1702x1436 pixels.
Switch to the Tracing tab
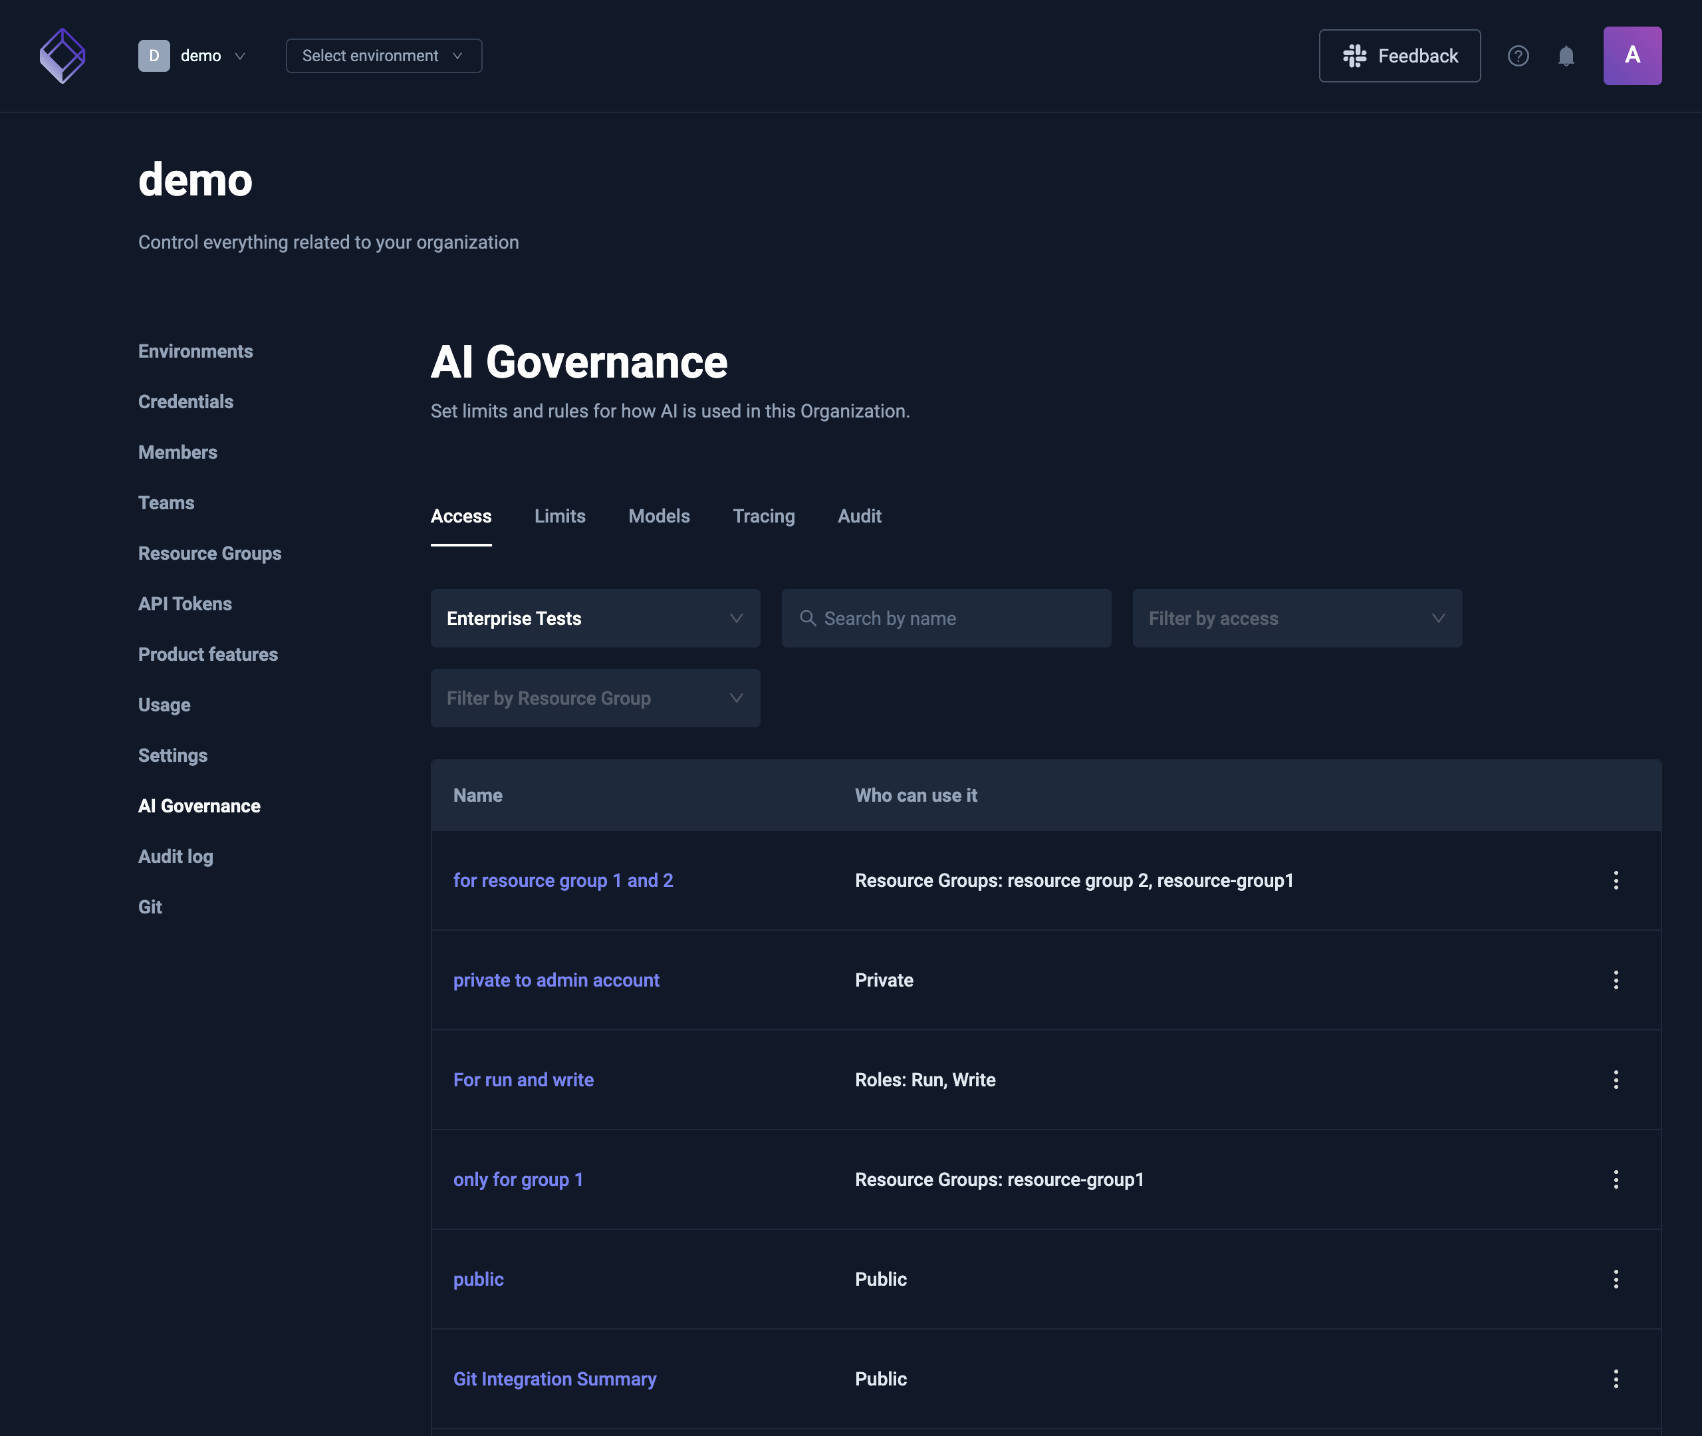tap(763, 516)
